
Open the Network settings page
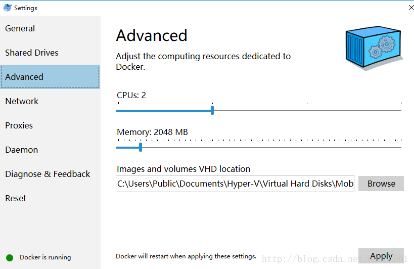[x=22, y=101]
